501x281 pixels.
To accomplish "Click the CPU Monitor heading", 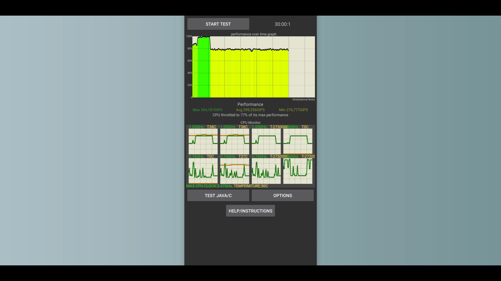I will pyautogui.click(x=250, y=123).
